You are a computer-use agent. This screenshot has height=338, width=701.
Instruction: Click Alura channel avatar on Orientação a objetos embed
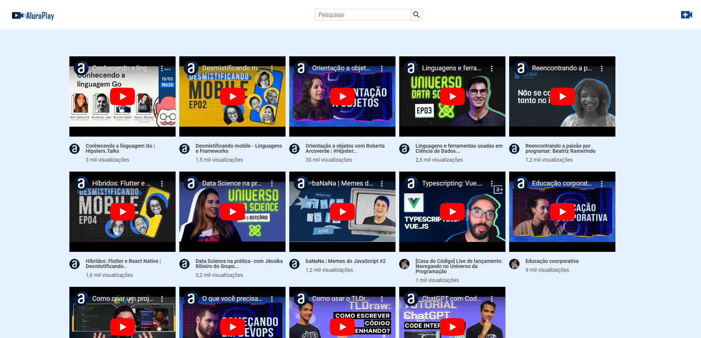[301, 68]
